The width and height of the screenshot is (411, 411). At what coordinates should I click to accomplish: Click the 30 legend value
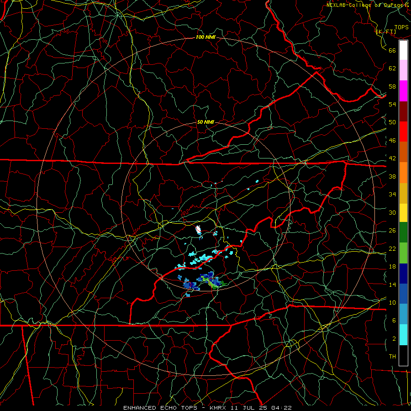392,212
